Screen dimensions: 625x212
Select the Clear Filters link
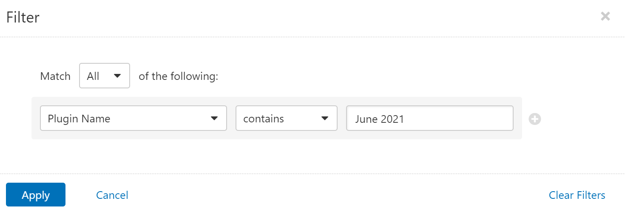tap(577, 195)
